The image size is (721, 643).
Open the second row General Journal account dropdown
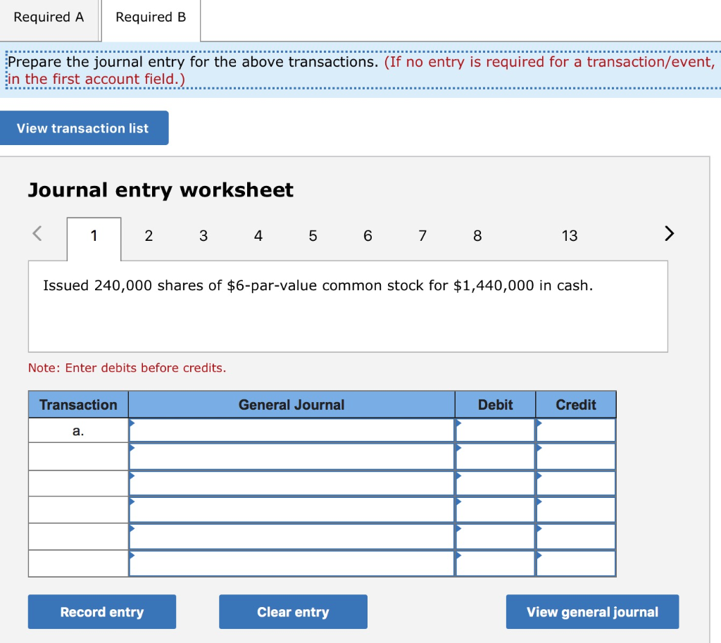(x=291, y=456)
